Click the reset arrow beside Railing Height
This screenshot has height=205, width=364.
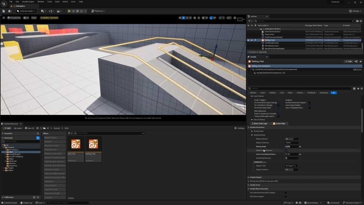coord(300,147)
